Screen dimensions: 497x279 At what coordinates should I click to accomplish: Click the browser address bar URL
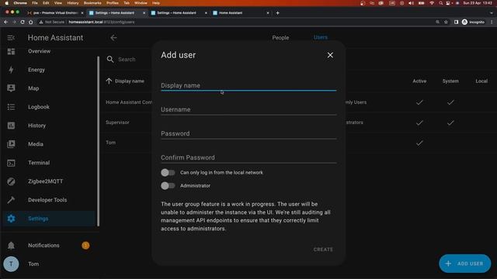tap(102, 22)
